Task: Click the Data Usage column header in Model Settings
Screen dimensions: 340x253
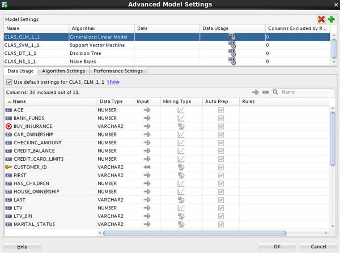Action: (232, 28)
